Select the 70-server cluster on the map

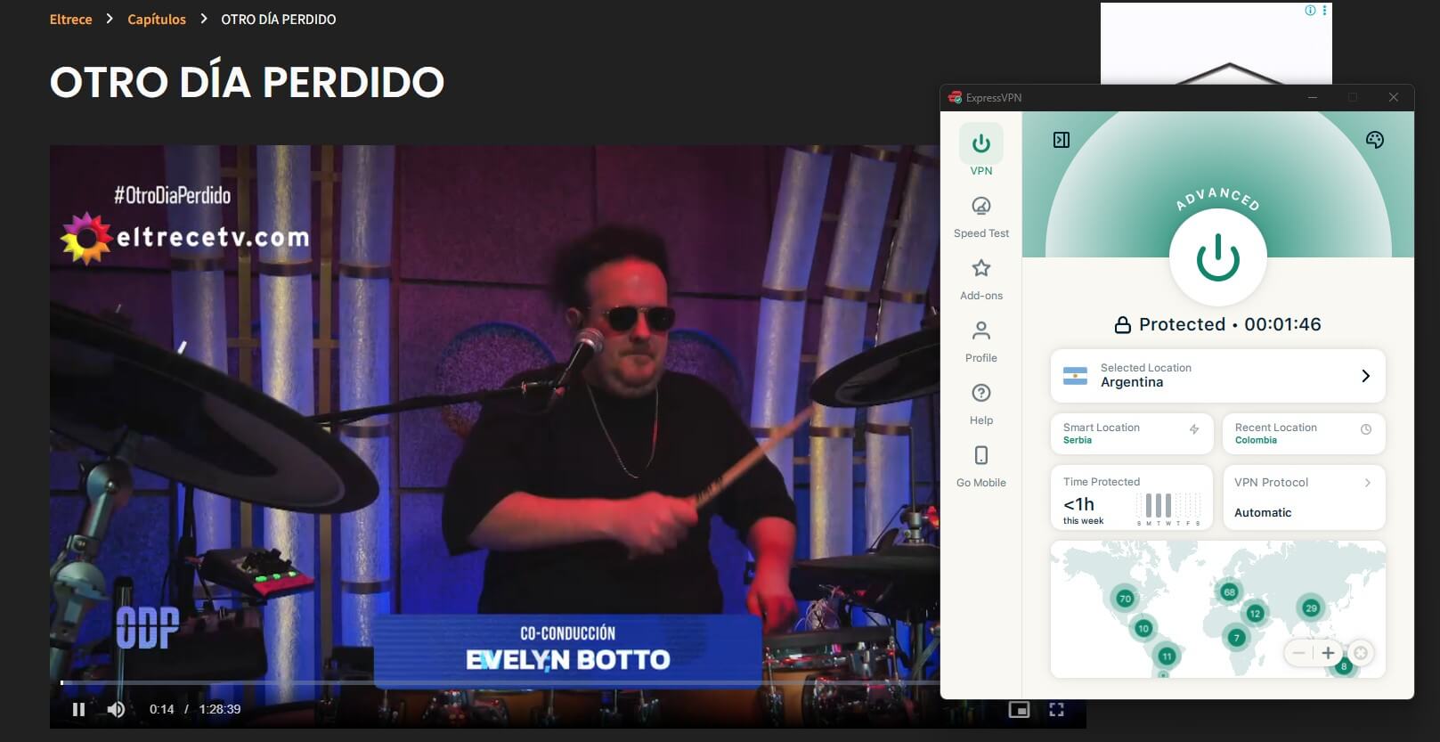tap(1125, 599)
